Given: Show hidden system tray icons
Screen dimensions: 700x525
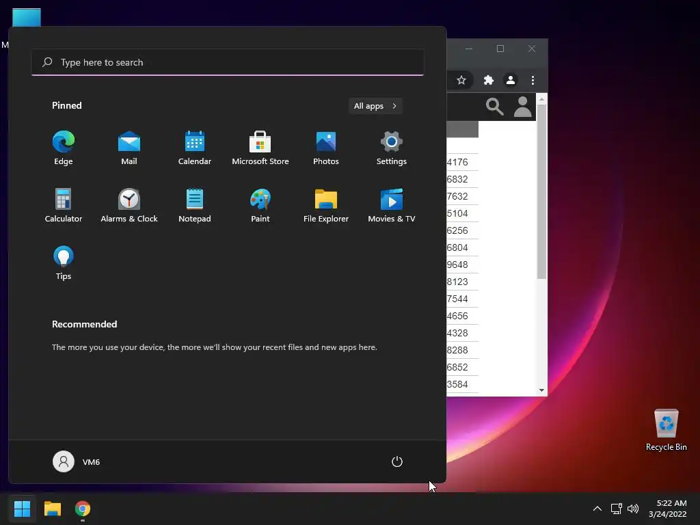Looking at the screenshot, I should pos(597,509).
